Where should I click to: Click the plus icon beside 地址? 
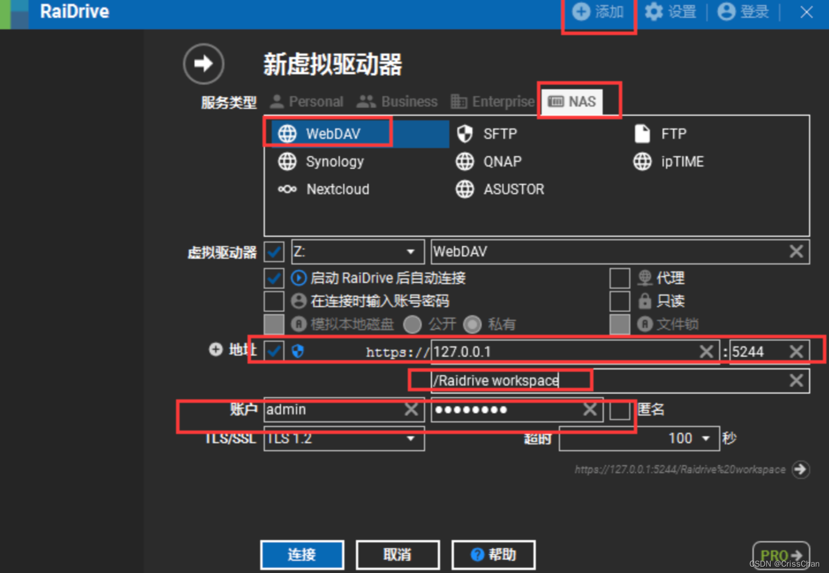click(x=216, y=349)
